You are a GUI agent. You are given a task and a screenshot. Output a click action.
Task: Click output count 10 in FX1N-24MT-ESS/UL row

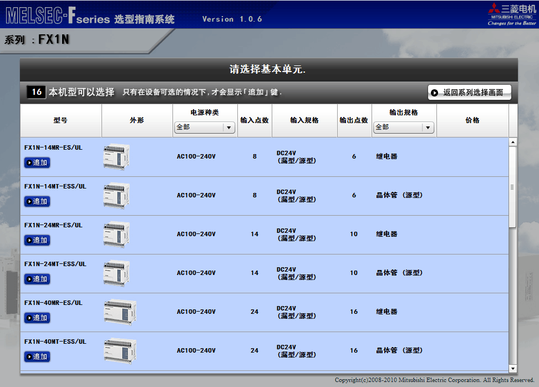point(354,273)
